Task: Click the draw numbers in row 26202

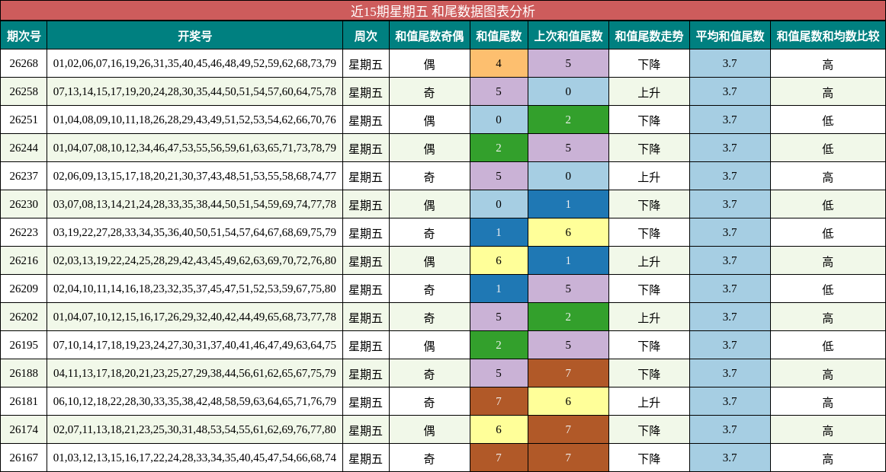Action: click(195, 317)
